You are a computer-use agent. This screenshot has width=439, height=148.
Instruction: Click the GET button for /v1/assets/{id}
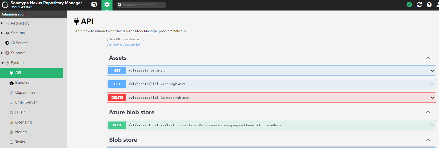coord(117,84)
